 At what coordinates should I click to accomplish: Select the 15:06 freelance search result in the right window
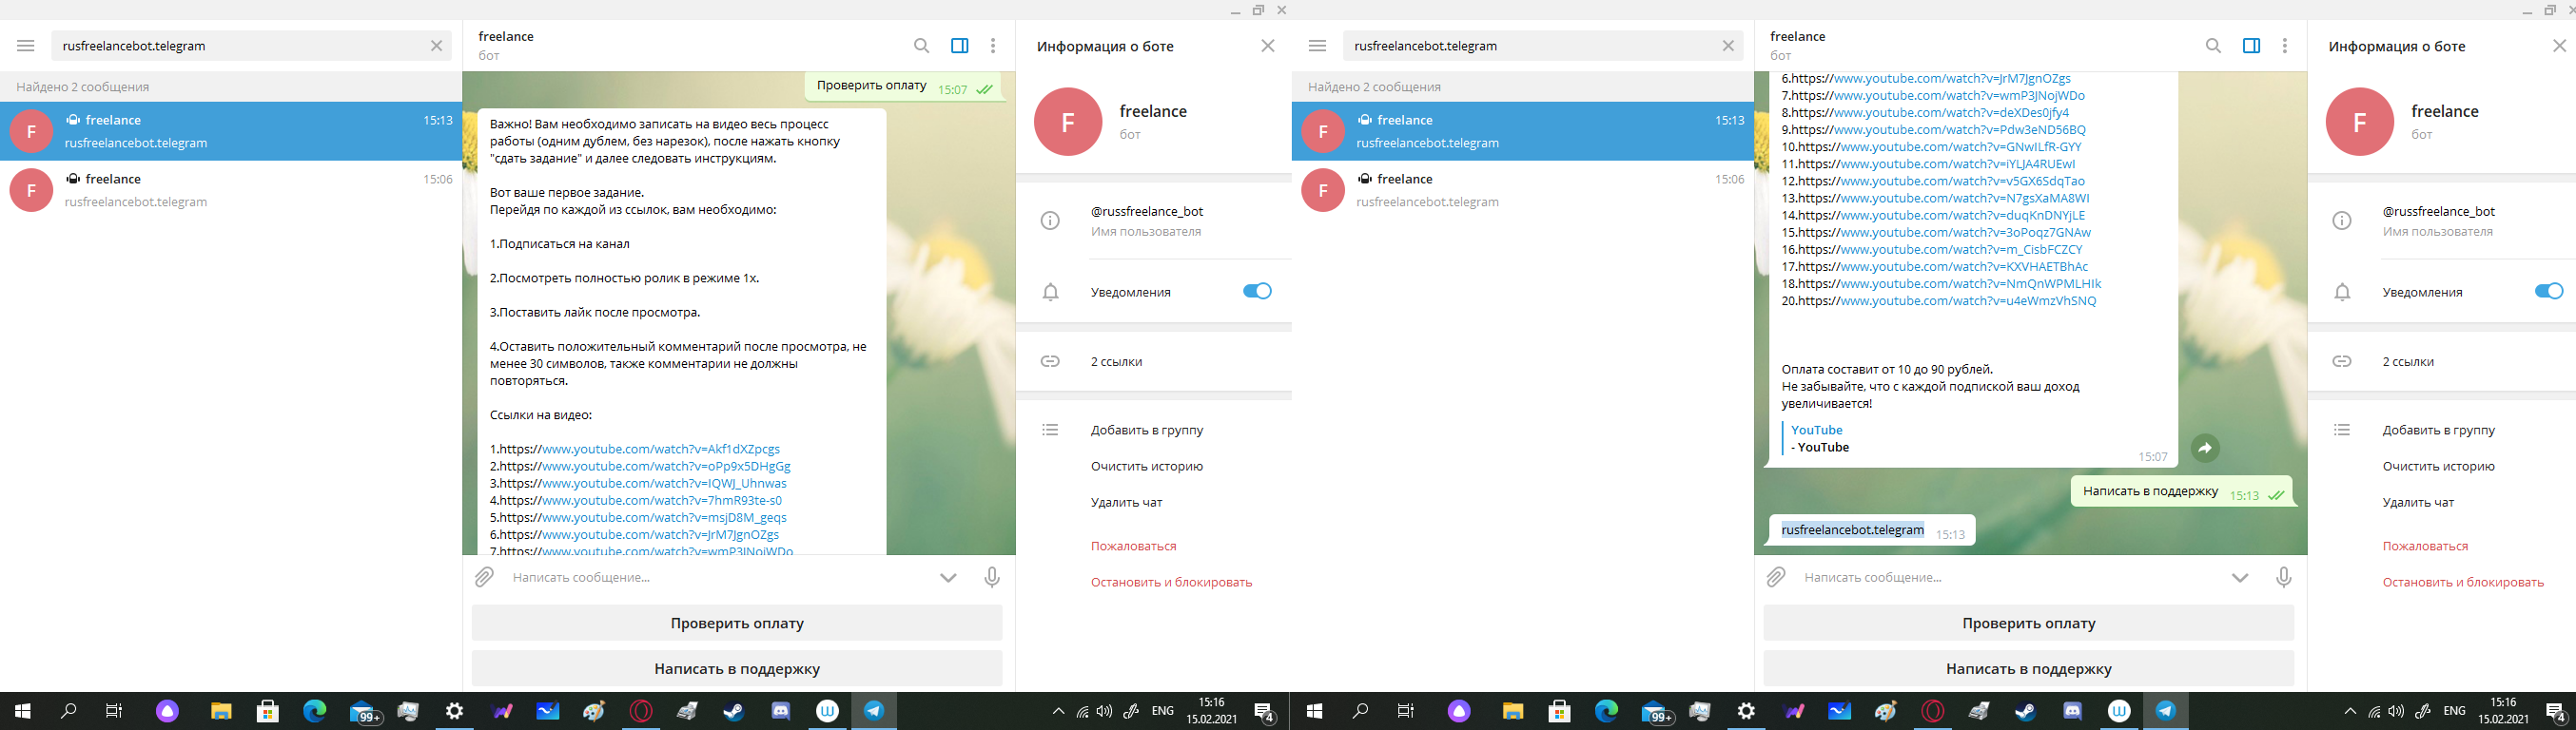[x=1523, y=190]
